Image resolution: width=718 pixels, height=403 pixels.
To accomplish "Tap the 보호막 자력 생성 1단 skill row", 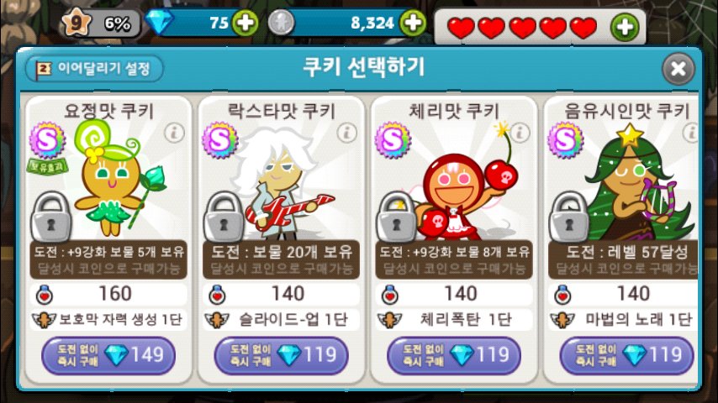I will point(108,319).
